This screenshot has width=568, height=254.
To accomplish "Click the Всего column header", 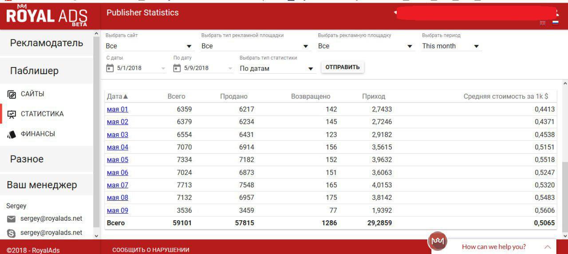I will (176, 96).
